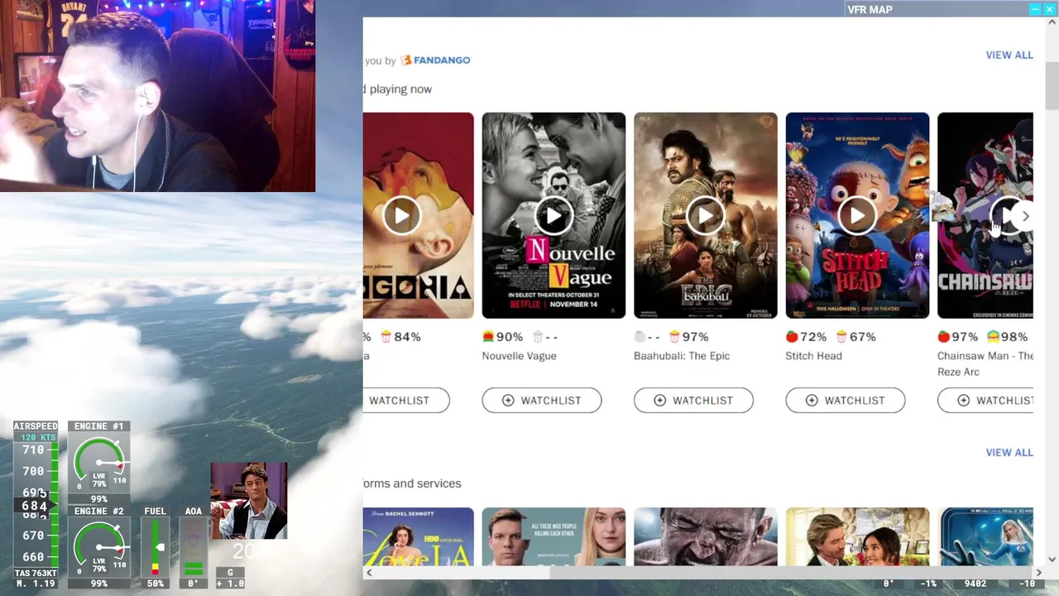
Task: Add Baahubali: The Epic to watchlist
Action: 693,401
